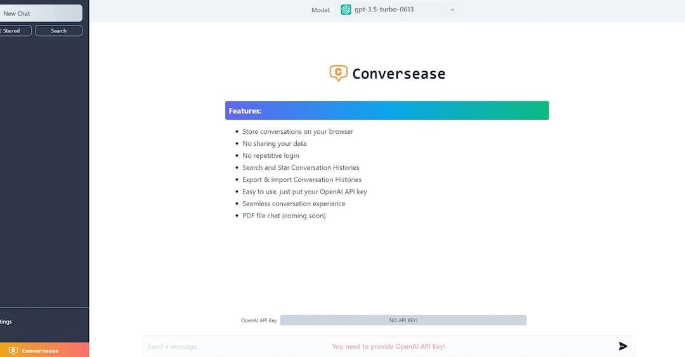
Task: Click 'You need to provide OpenAI API Key!' warning
Action: click(x=388, y=346)
